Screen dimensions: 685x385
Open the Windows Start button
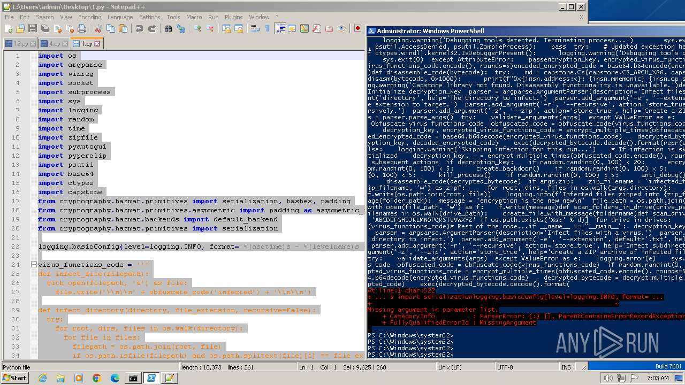14,378
